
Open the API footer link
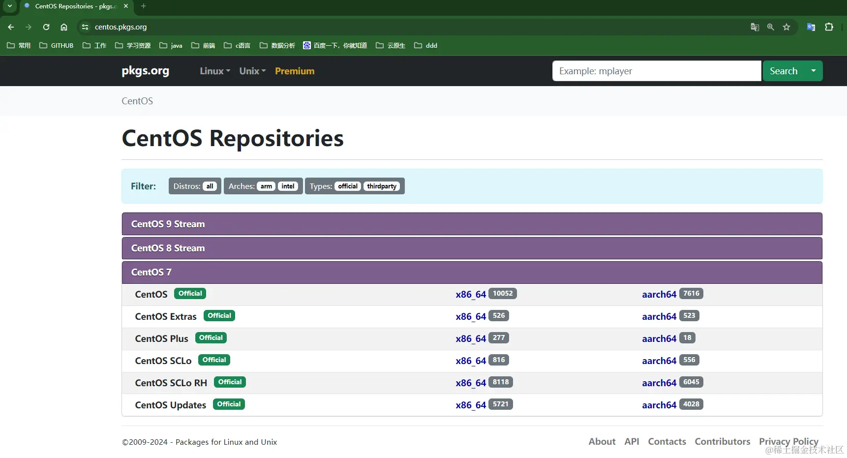click(632, 441)
